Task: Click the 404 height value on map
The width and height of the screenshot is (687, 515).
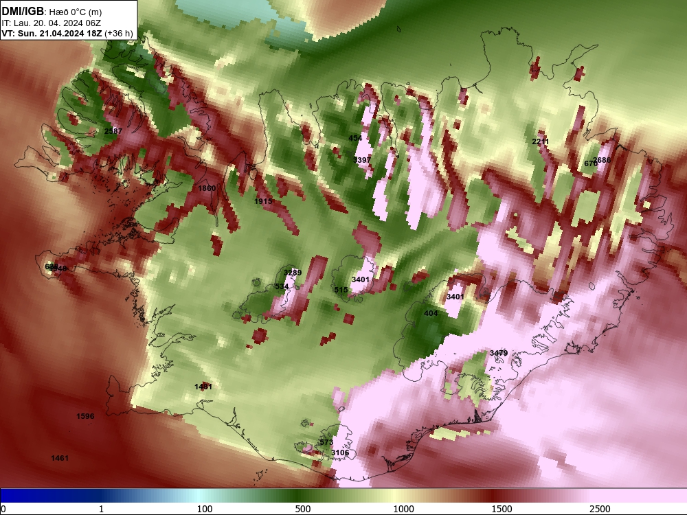Action: click(431, 313)
